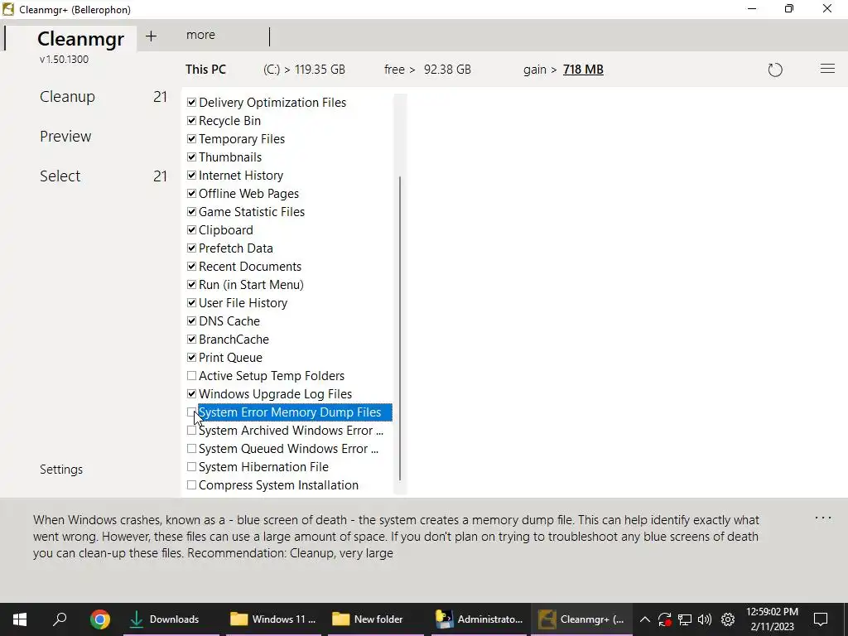Open Preview in the sidebar

click(x=65, y=137)
